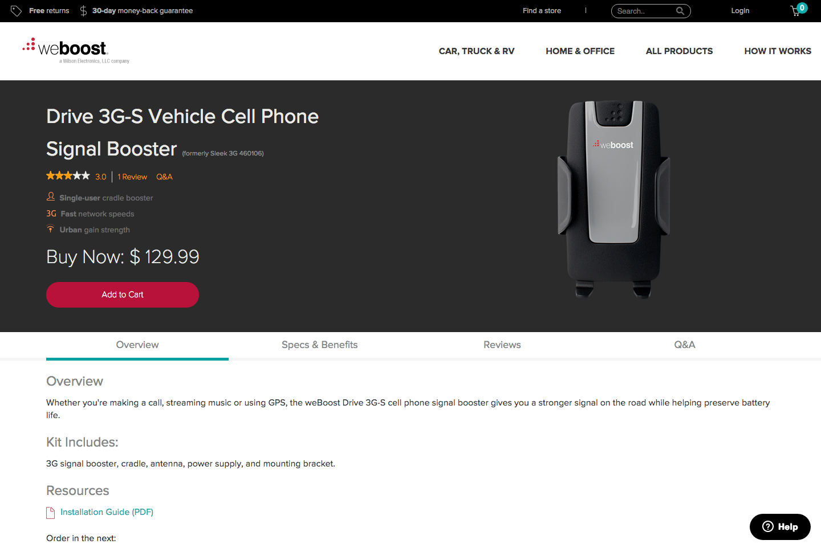Image resolution: width=821 pixels, height=544 pixels.
Task: Open the Help chat bubble
Action: 779,526
